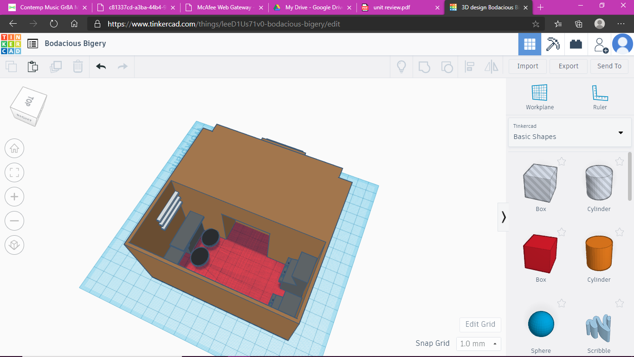Favorite the Scribble star
Image resolution: width=634 pixels, height=357 pixels.
click(x=620, y=304)
